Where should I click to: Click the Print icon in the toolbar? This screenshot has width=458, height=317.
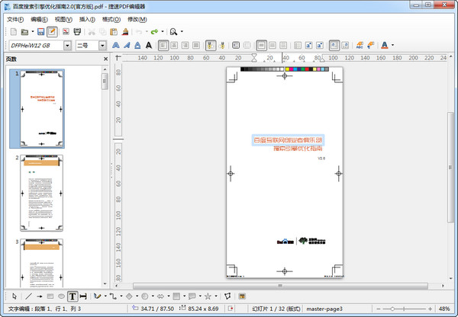coord(77,31)
